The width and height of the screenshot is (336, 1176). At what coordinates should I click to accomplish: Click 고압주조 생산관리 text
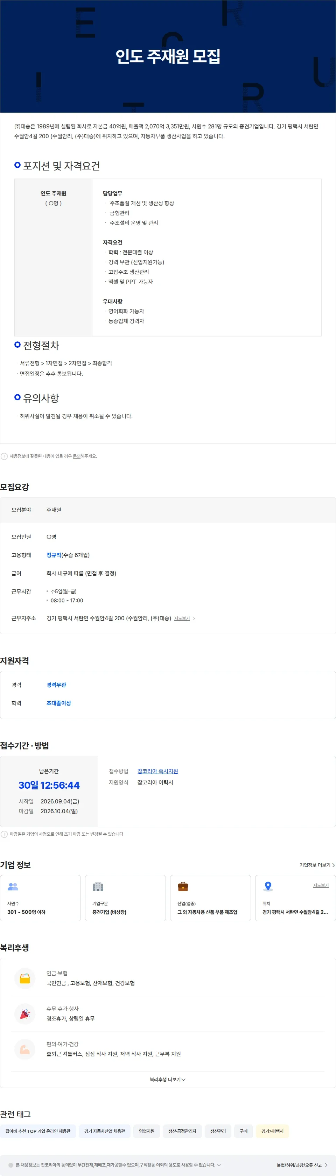point(128,272)
